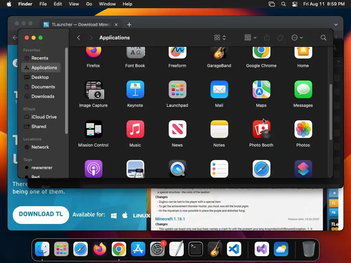This screenshot has height=263, width=351.
Task: Open the View menu
Action: [74, 4]
